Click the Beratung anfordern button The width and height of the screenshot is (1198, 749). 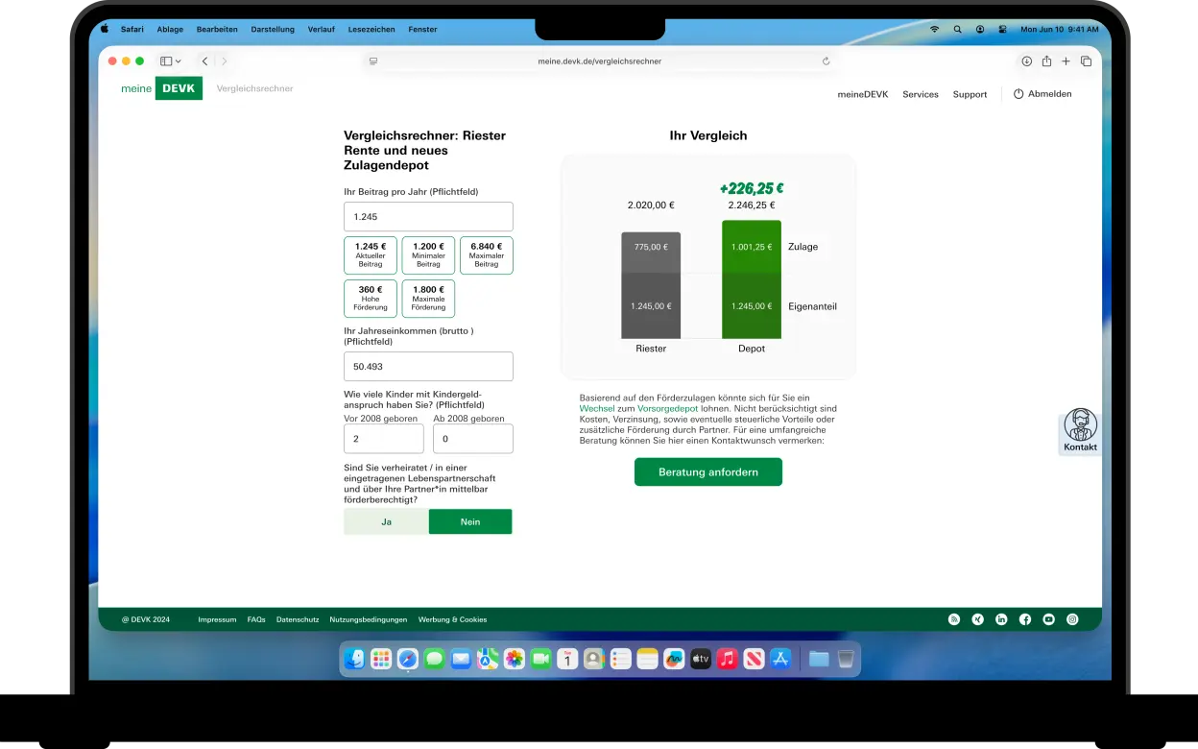click(x=708, y=472)
